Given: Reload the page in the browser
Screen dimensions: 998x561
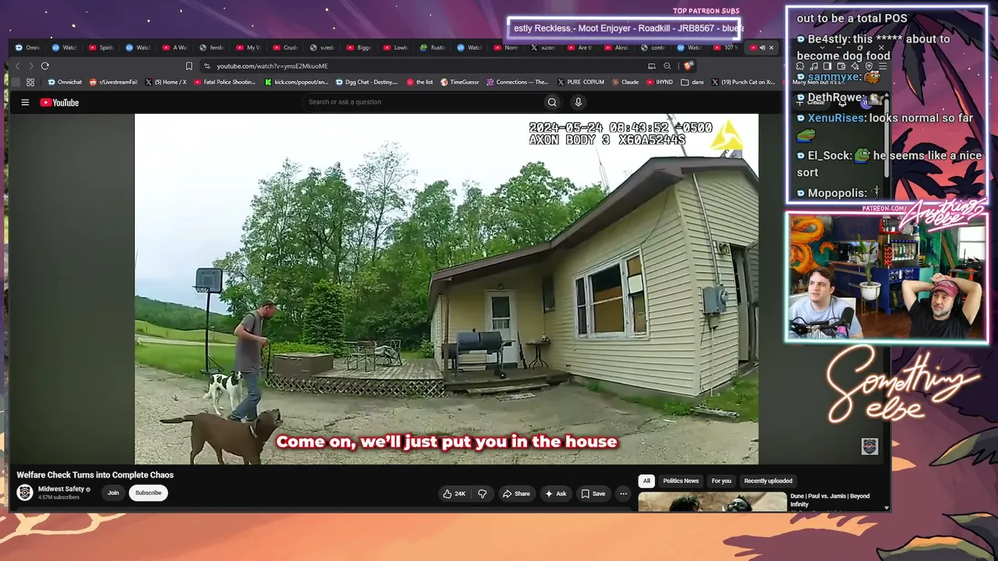Looking at the screenshot, I should (45, 66).
